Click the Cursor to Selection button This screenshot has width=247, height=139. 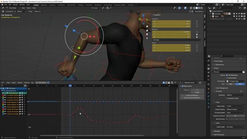click(192, 95)
